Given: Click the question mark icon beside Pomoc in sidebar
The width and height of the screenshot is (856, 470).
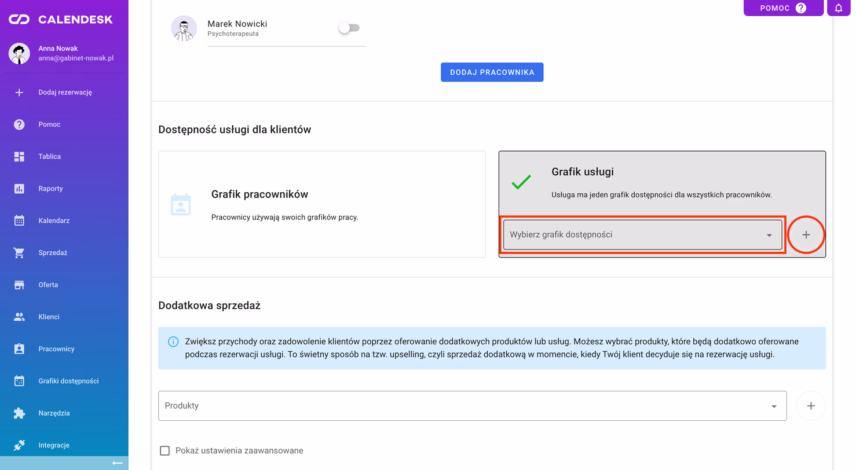Looking at the screenshot, I should pyautogui.click(x=19, y=124).
